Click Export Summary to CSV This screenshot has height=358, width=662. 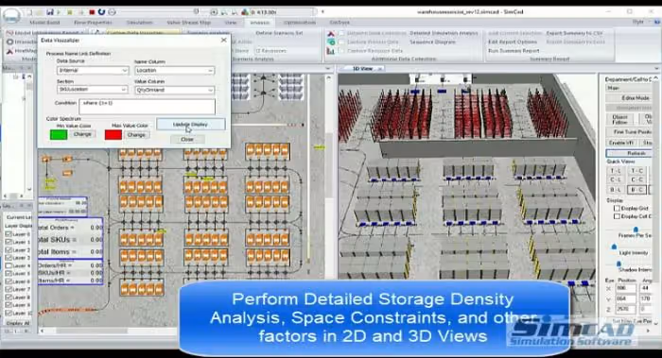pos(575,33)
